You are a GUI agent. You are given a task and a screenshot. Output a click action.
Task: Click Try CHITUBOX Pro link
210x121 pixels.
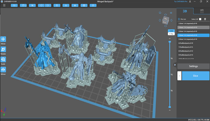coord(181,2)
